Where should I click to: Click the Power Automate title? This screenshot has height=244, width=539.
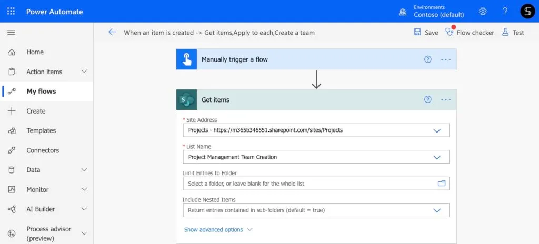[55, 12]
